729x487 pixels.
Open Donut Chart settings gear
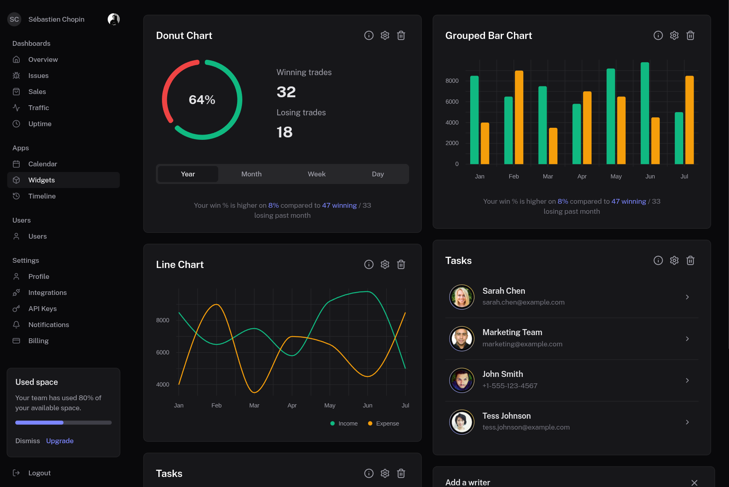(x=385, y=35)
